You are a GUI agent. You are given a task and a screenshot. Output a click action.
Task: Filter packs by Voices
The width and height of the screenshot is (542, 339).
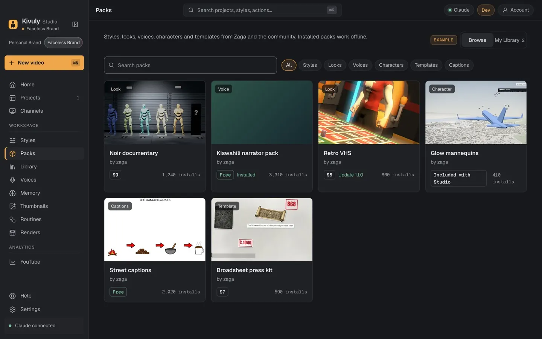point(360,65)
